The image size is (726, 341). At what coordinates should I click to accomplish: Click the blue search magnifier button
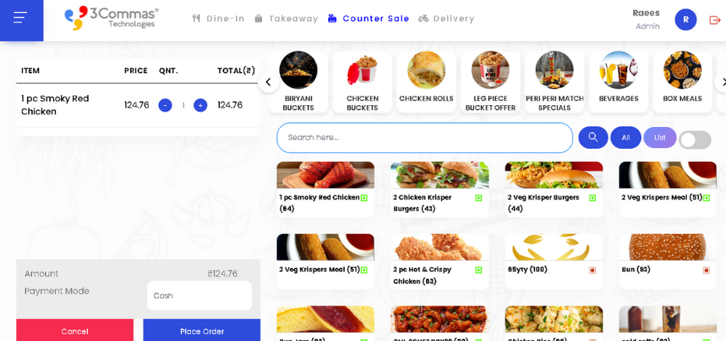[593, 137]
